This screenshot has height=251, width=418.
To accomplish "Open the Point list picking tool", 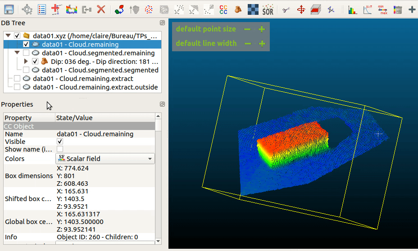I will pos(42,9).
